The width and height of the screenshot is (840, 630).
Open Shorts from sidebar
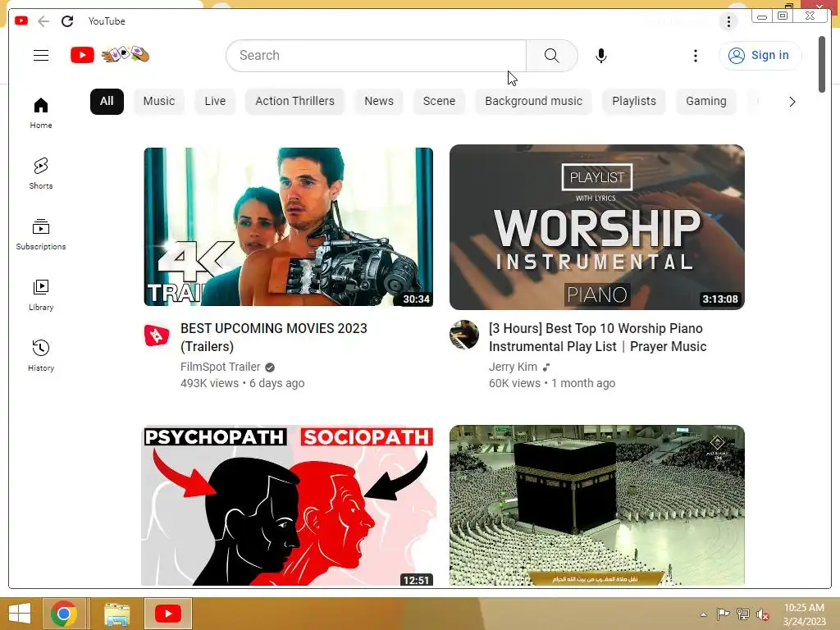[x=41, y=174]
